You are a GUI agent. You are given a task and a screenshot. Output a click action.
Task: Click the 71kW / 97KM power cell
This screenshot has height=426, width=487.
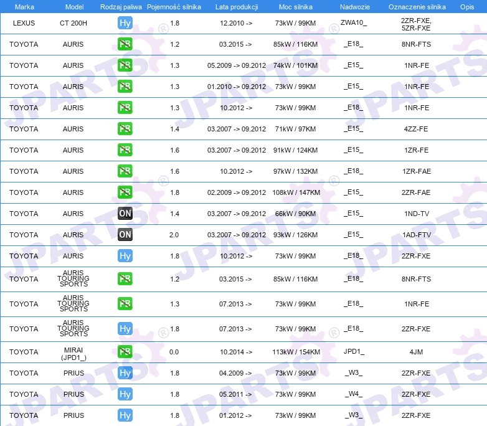tap(295, 129)
